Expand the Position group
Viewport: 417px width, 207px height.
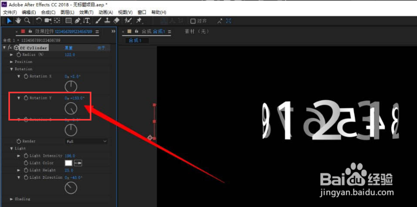point(12,61)
